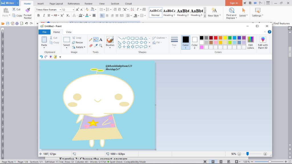Collapse the Paint ribbon arrow
This screenshot has width=292, height=164.
[265, 32]
